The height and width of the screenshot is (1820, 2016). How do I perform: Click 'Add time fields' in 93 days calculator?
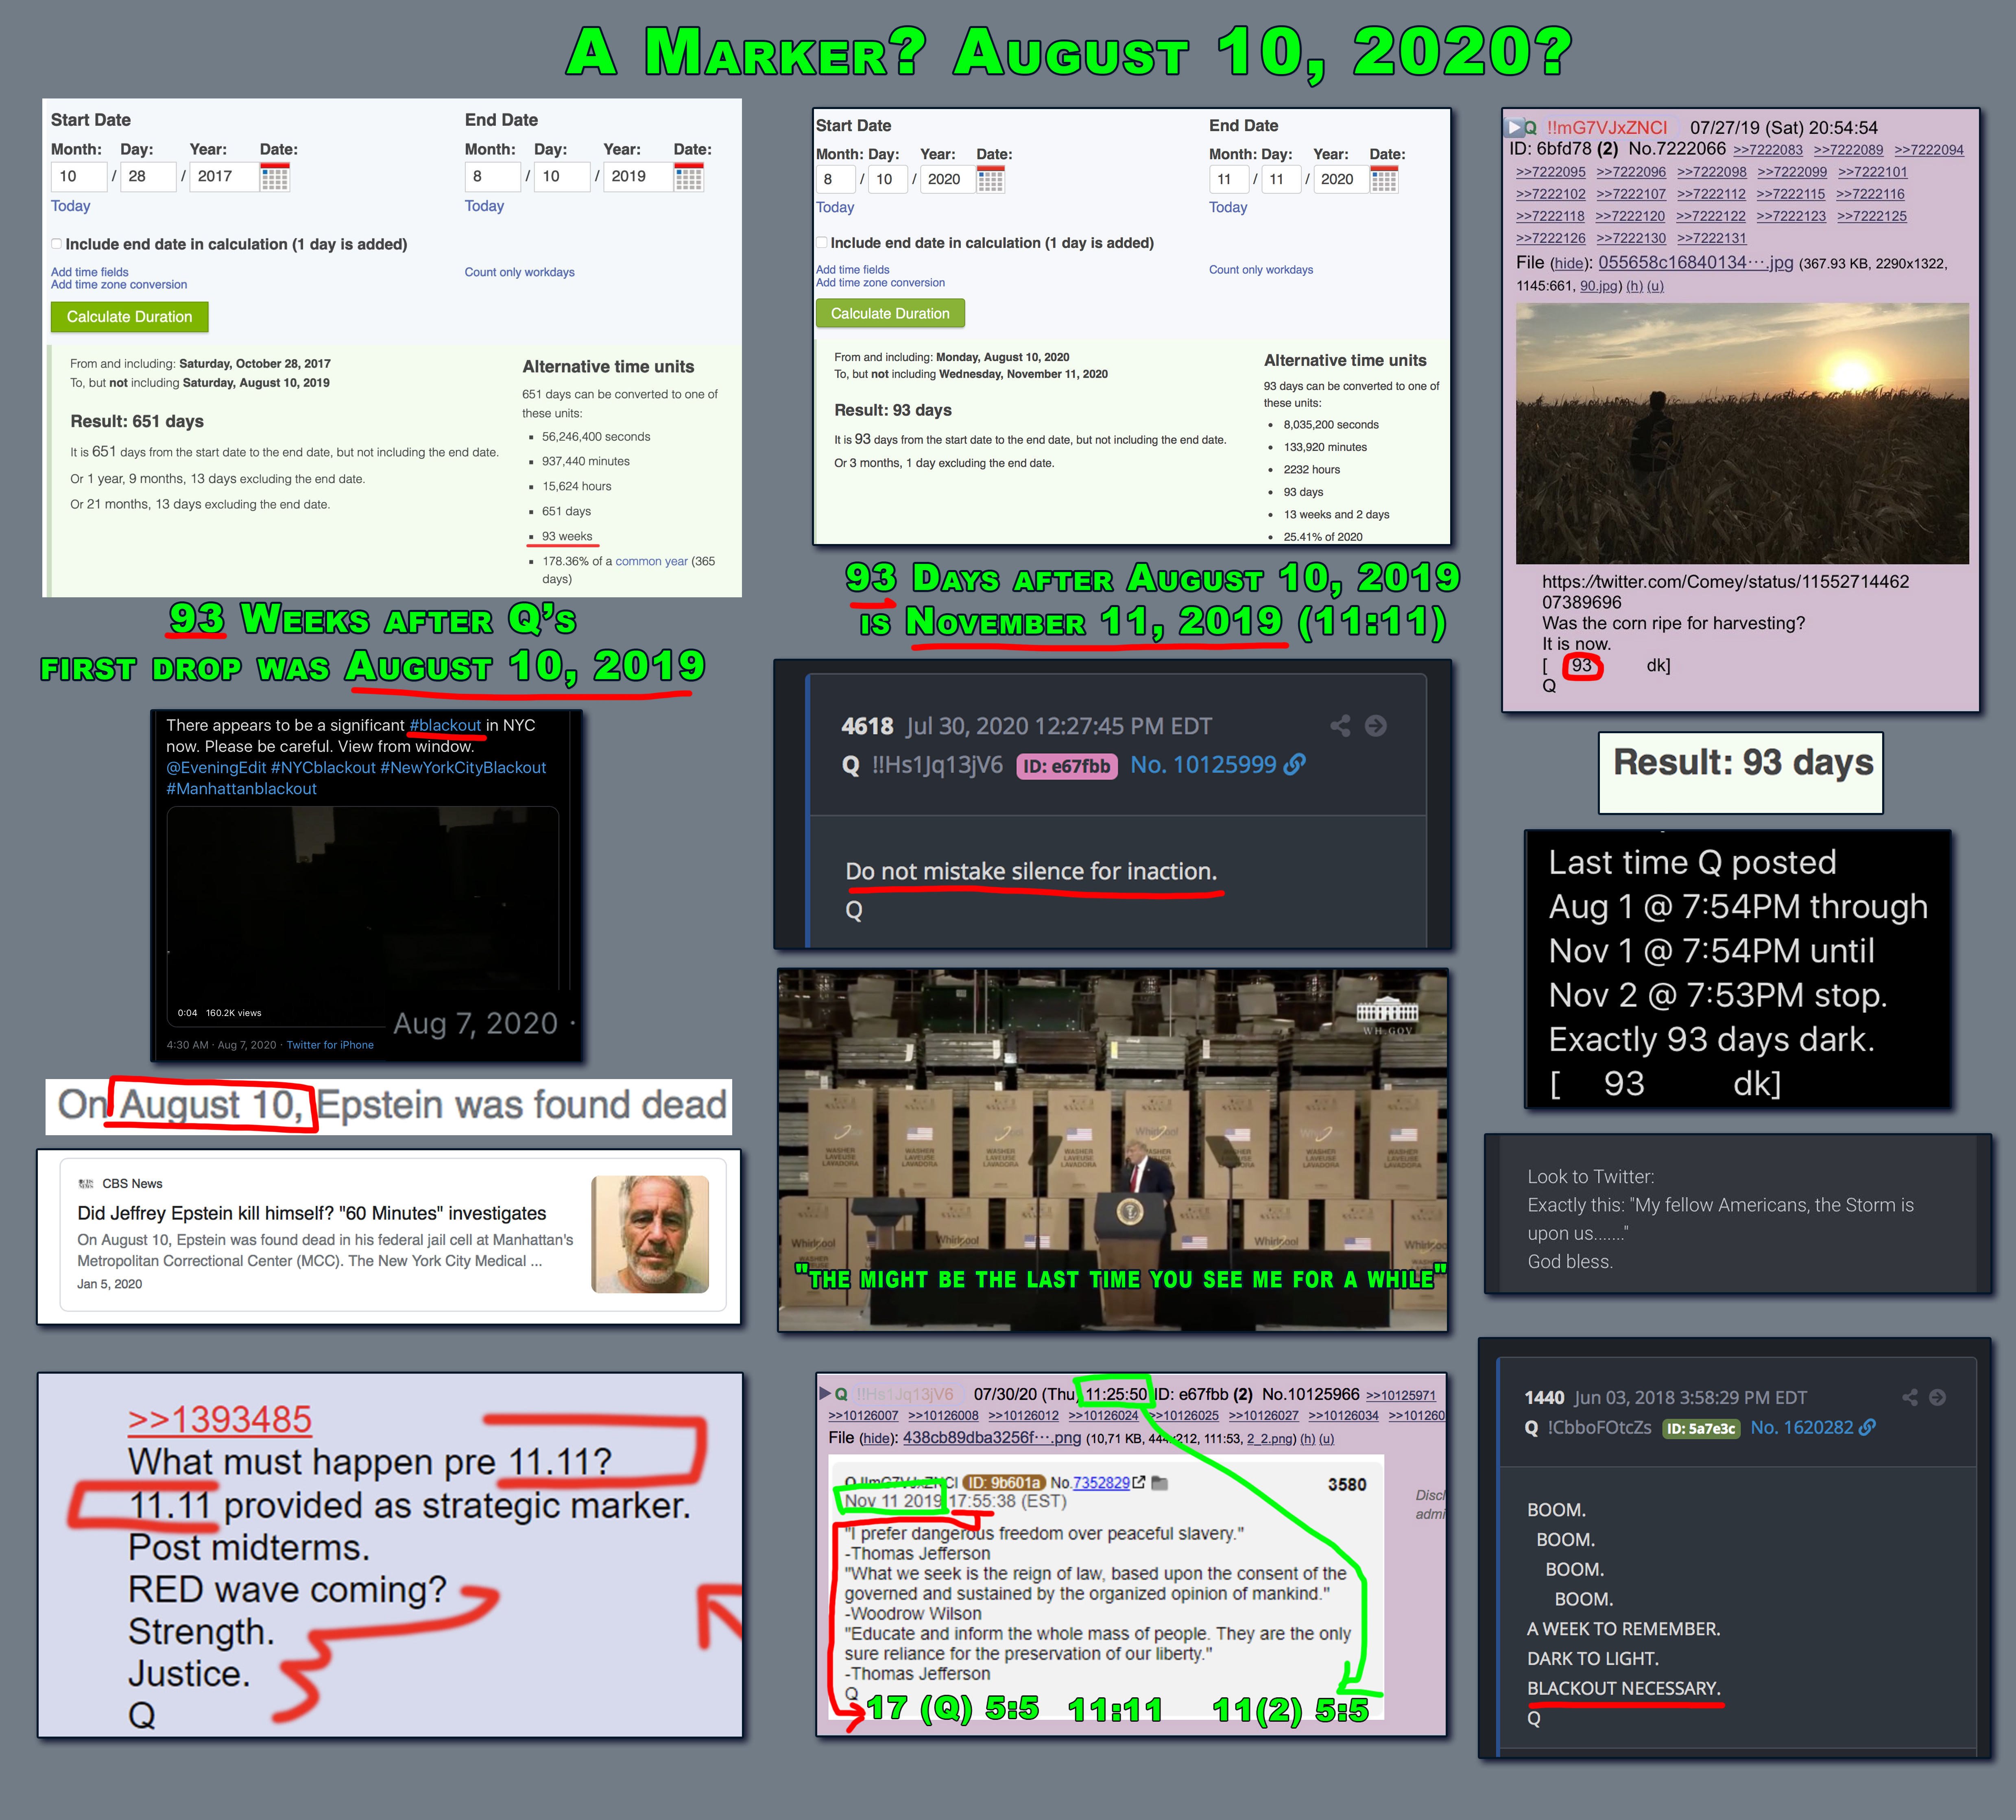pyautogui.click(x=853, y=270)
